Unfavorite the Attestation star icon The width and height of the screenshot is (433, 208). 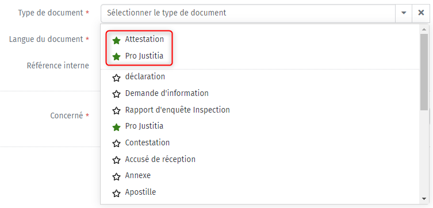pos(117,41)
